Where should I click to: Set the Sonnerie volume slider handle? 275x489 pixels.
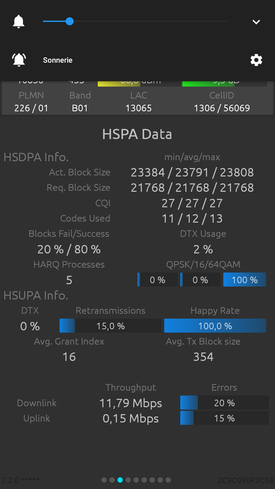click(70, 21)
